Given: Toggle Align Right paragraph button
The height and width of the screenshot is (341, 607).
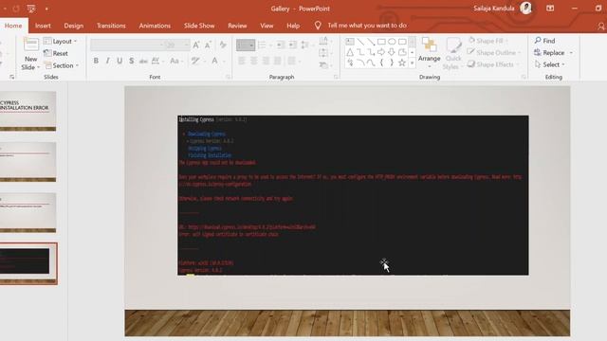Looking at the screenshot, I should point(266,61).
